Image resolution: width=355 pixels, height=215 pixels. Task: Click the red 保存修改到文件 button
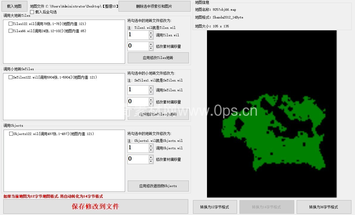pos(96,207)
